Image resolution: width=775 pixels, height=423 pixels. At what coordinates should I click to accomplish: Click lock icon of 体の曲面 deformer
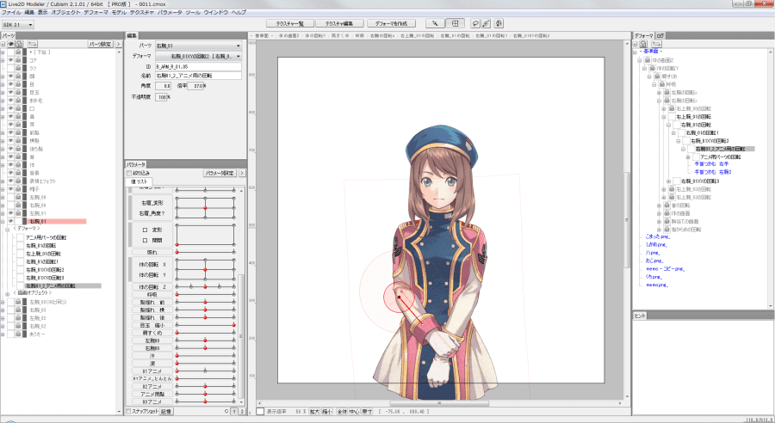pyautogui.click(x=666, y=213)
